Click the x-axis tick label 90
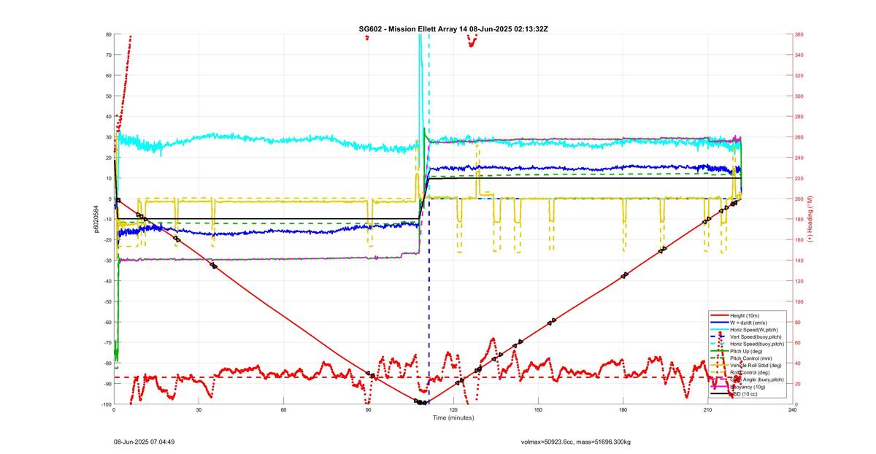 (369, 410)
